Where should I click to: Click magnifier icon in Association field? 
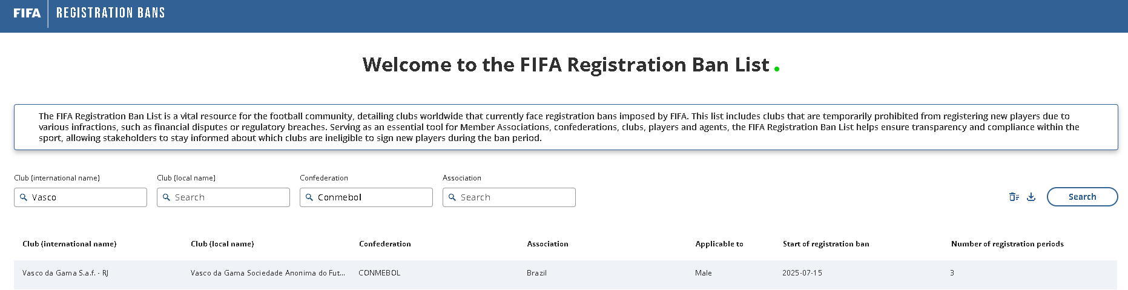tap(452, 197)
